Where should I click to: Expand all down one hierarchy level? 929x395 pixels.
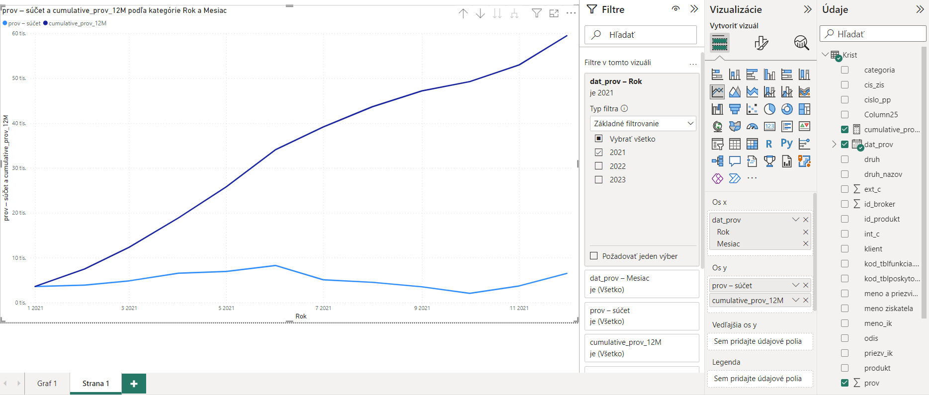click(x=514, y=13)
